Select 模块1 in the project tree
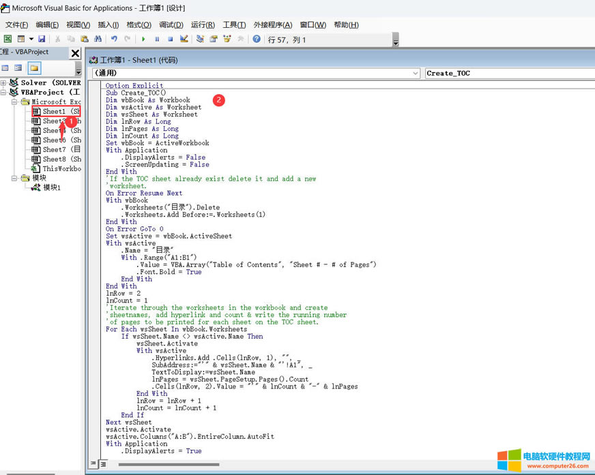Image resolution: width=595 pixels, height=475 pixels. point(51,187)
